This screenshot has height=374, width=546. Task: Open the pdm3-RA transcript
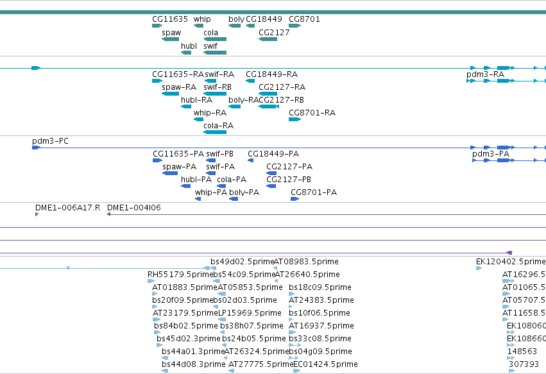506,81
